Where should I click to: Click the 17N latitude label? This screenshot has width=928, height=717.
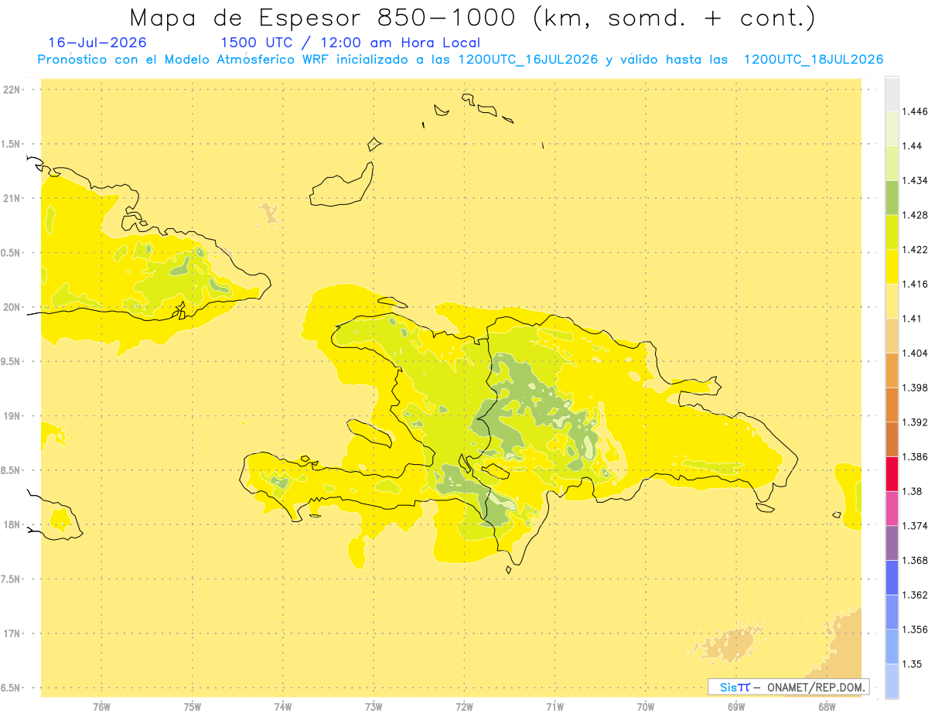point(12,634)
